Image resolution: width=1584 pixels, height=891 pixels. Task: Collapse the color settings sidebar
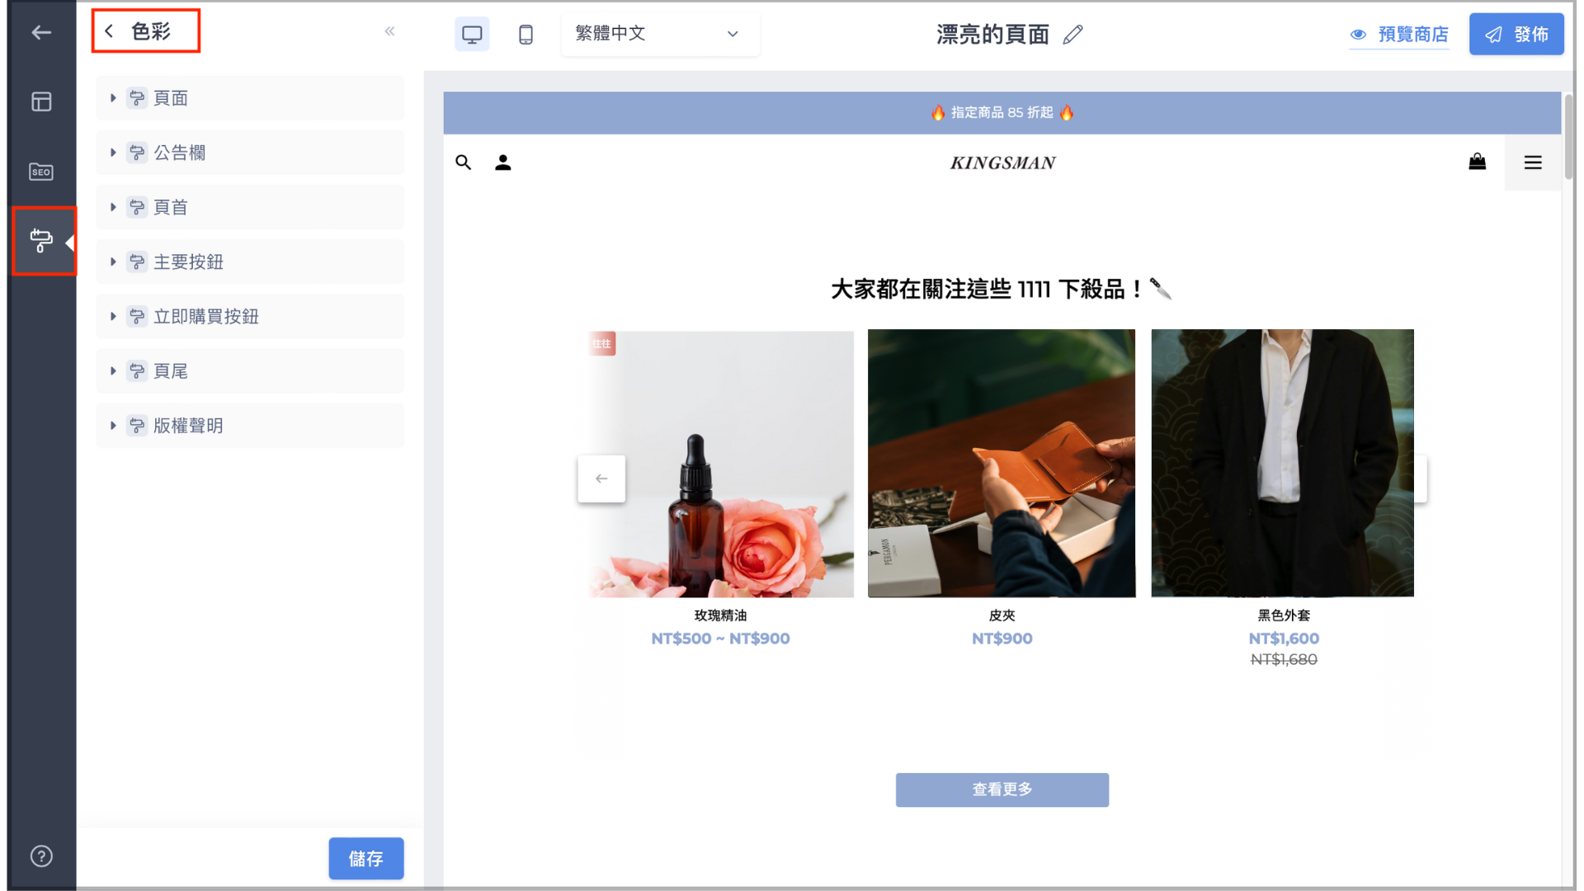[390, 31]
